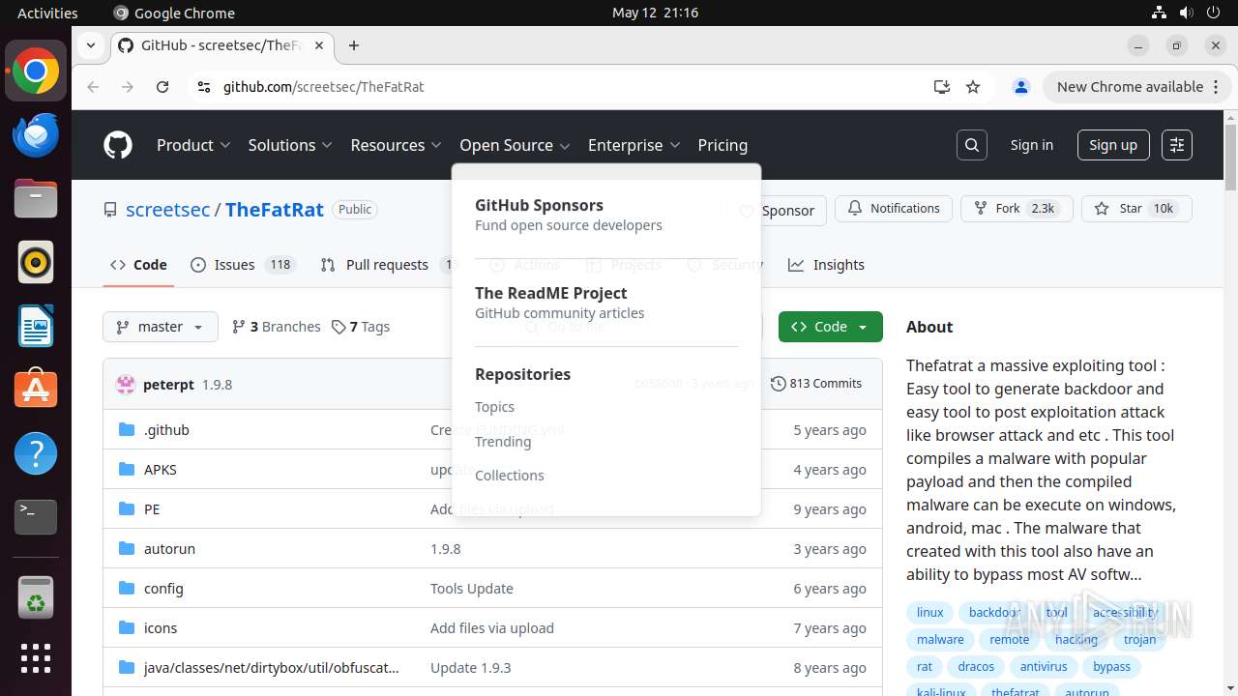Open the green Code dropdown button
The height and width of the screenshot is (696, 1238).
coord(830,327)
